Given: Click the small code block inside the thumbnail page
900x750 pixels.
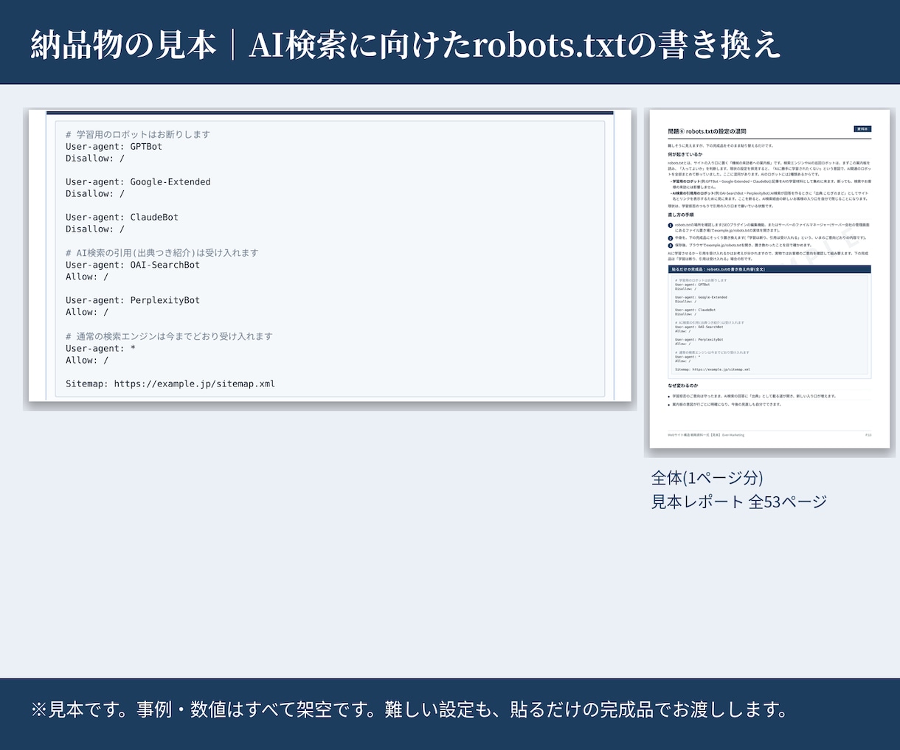Looking at the screenshot, I should (x=769, y=326).
